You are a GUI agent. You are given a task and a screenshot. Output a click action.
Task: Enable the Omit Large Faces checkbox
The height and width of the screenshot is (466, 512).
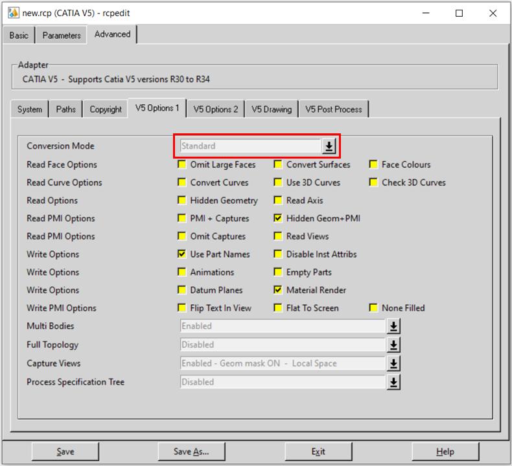coord(181,164)
